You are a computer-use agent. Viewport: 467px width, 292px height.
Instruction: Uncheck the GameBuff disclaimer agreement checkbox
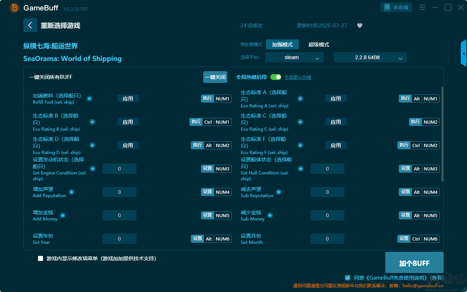coord(348,278)
